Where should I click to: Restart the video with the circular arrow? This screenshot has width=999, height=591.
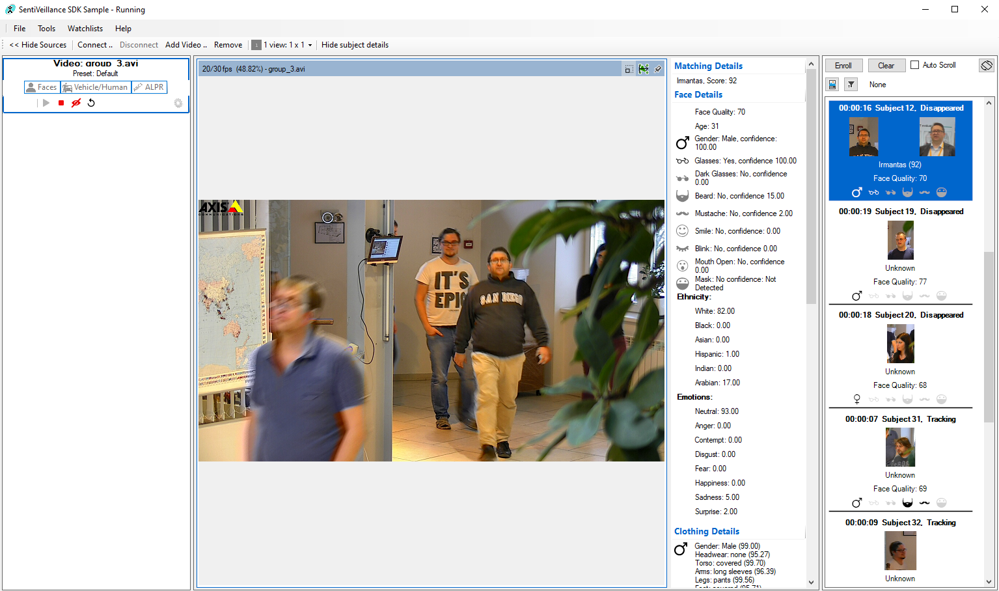point(91,103)
